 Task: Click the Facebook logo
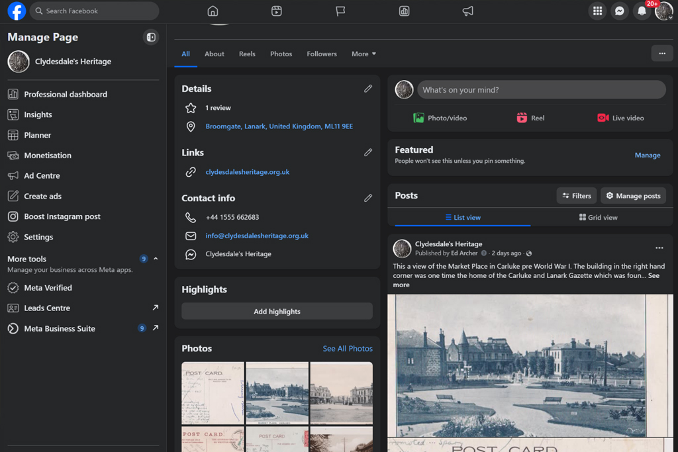tap(17, 11)
